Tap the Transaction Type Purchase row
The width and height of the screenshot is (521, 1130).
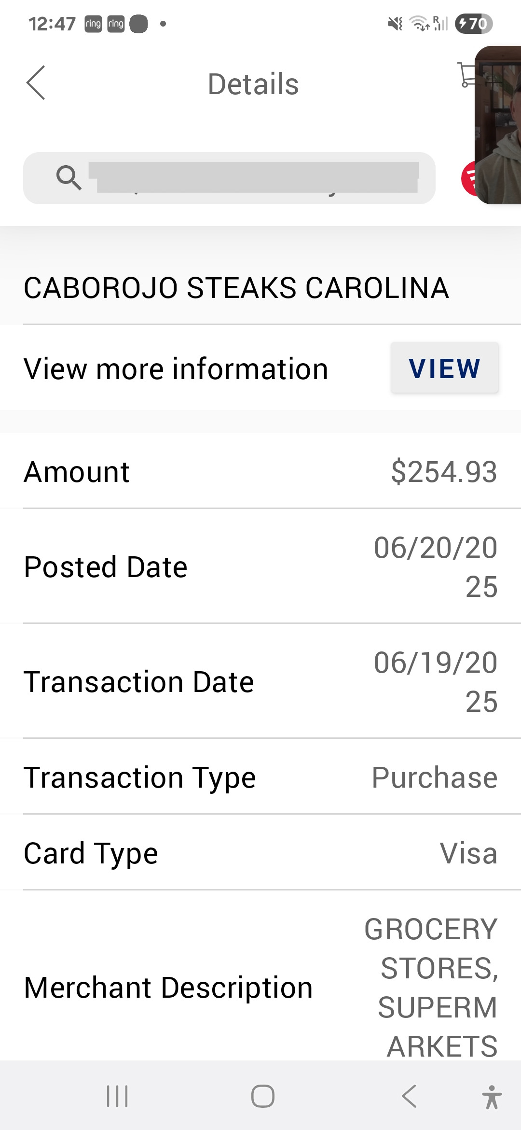click(260, 777)
